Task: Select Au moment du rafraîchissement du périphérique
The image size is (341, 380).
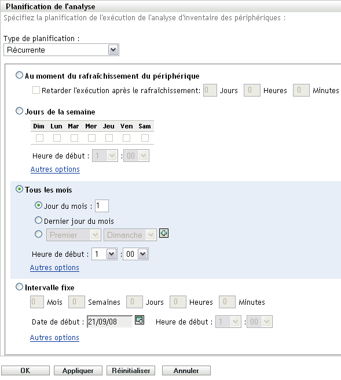Action: [x=19, y=75]
